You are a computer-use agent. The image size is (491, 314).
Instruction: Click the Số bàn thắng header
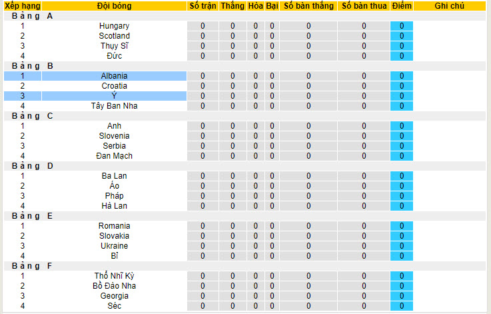click(x=308, y=6)
